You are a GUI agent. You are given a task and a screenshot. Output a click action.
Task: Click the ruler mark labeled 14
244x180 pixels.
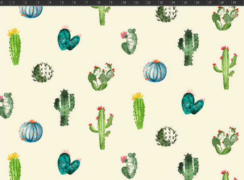(173, 3)
